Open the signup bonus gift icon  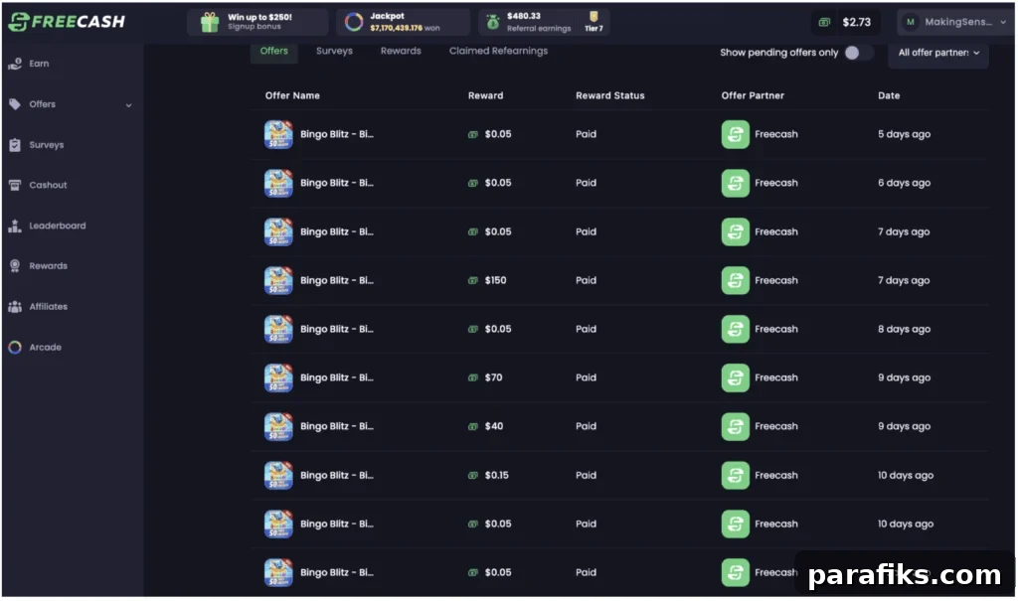point(209,22)
